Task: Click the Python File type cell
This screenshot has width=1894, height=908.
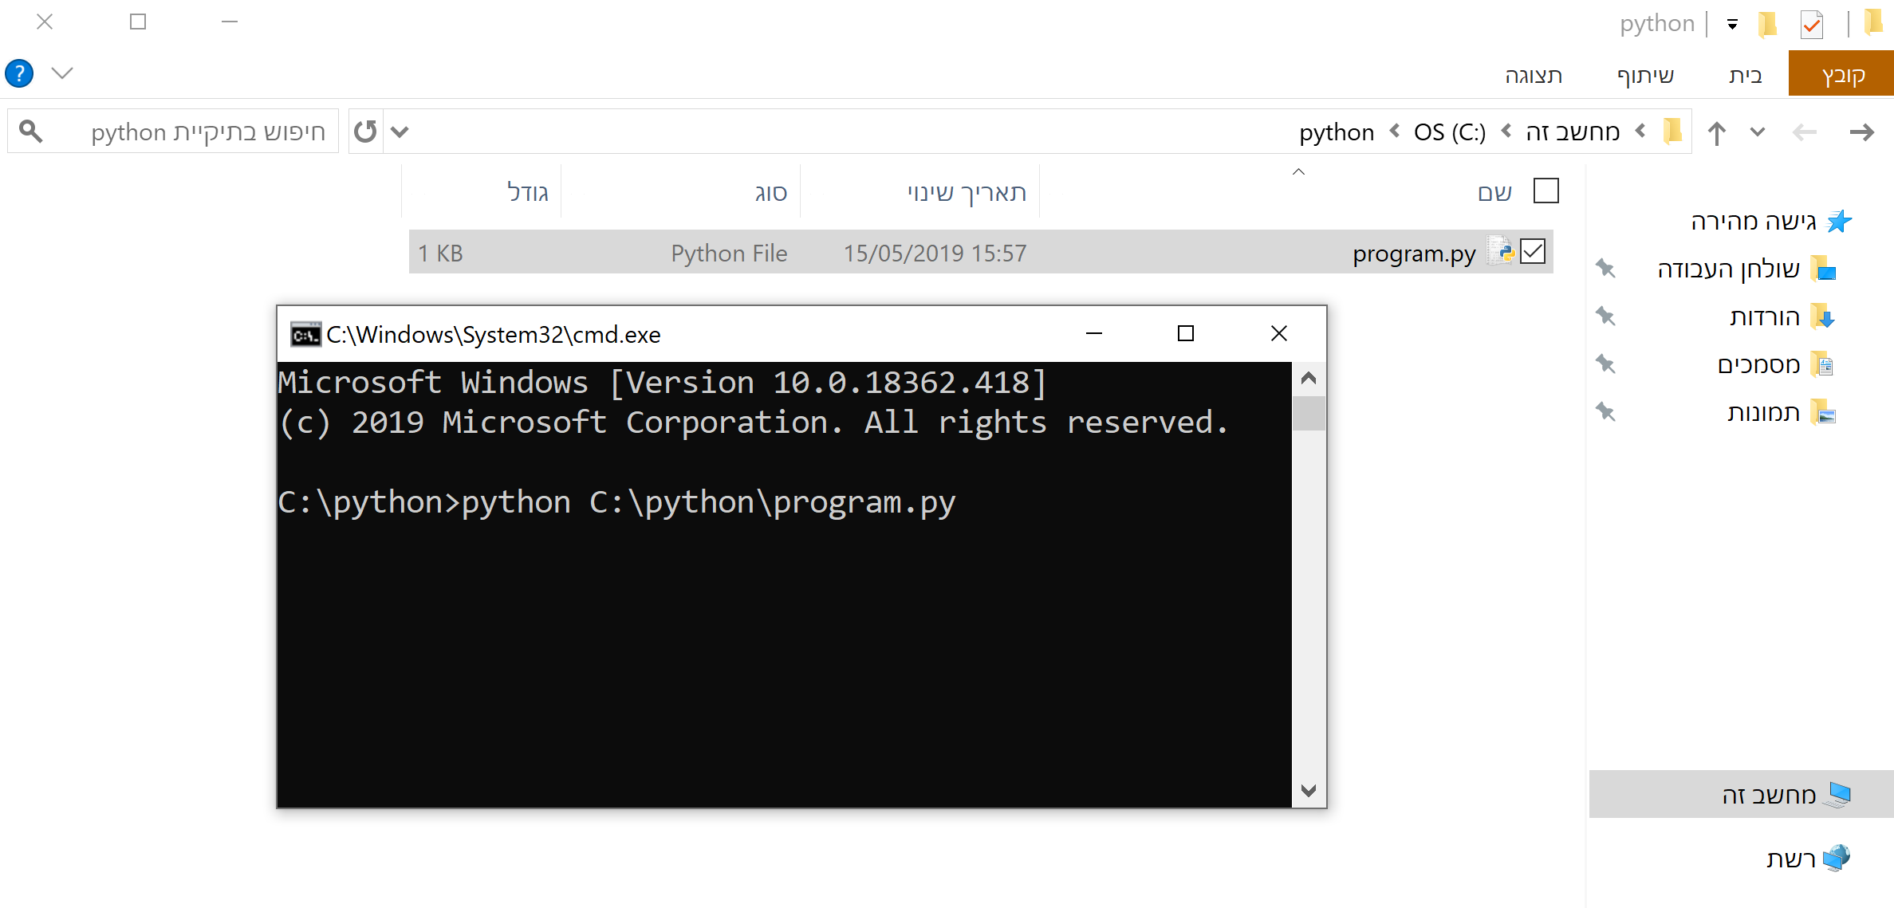Action: 729,254
